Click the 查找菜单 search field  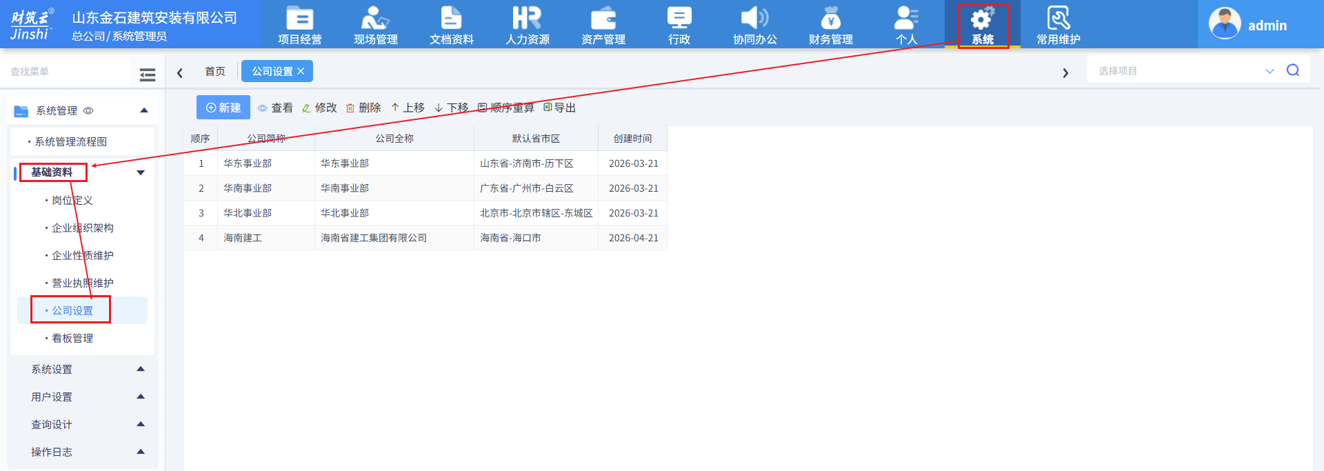point(66,71)
